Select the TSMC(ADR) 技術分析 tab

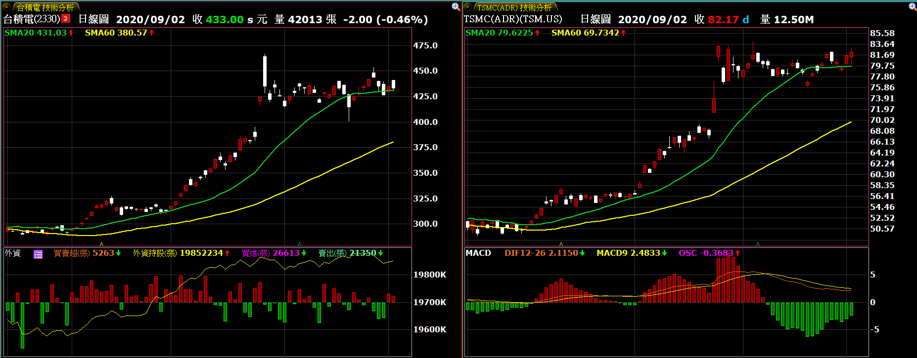tap(514, 7)
